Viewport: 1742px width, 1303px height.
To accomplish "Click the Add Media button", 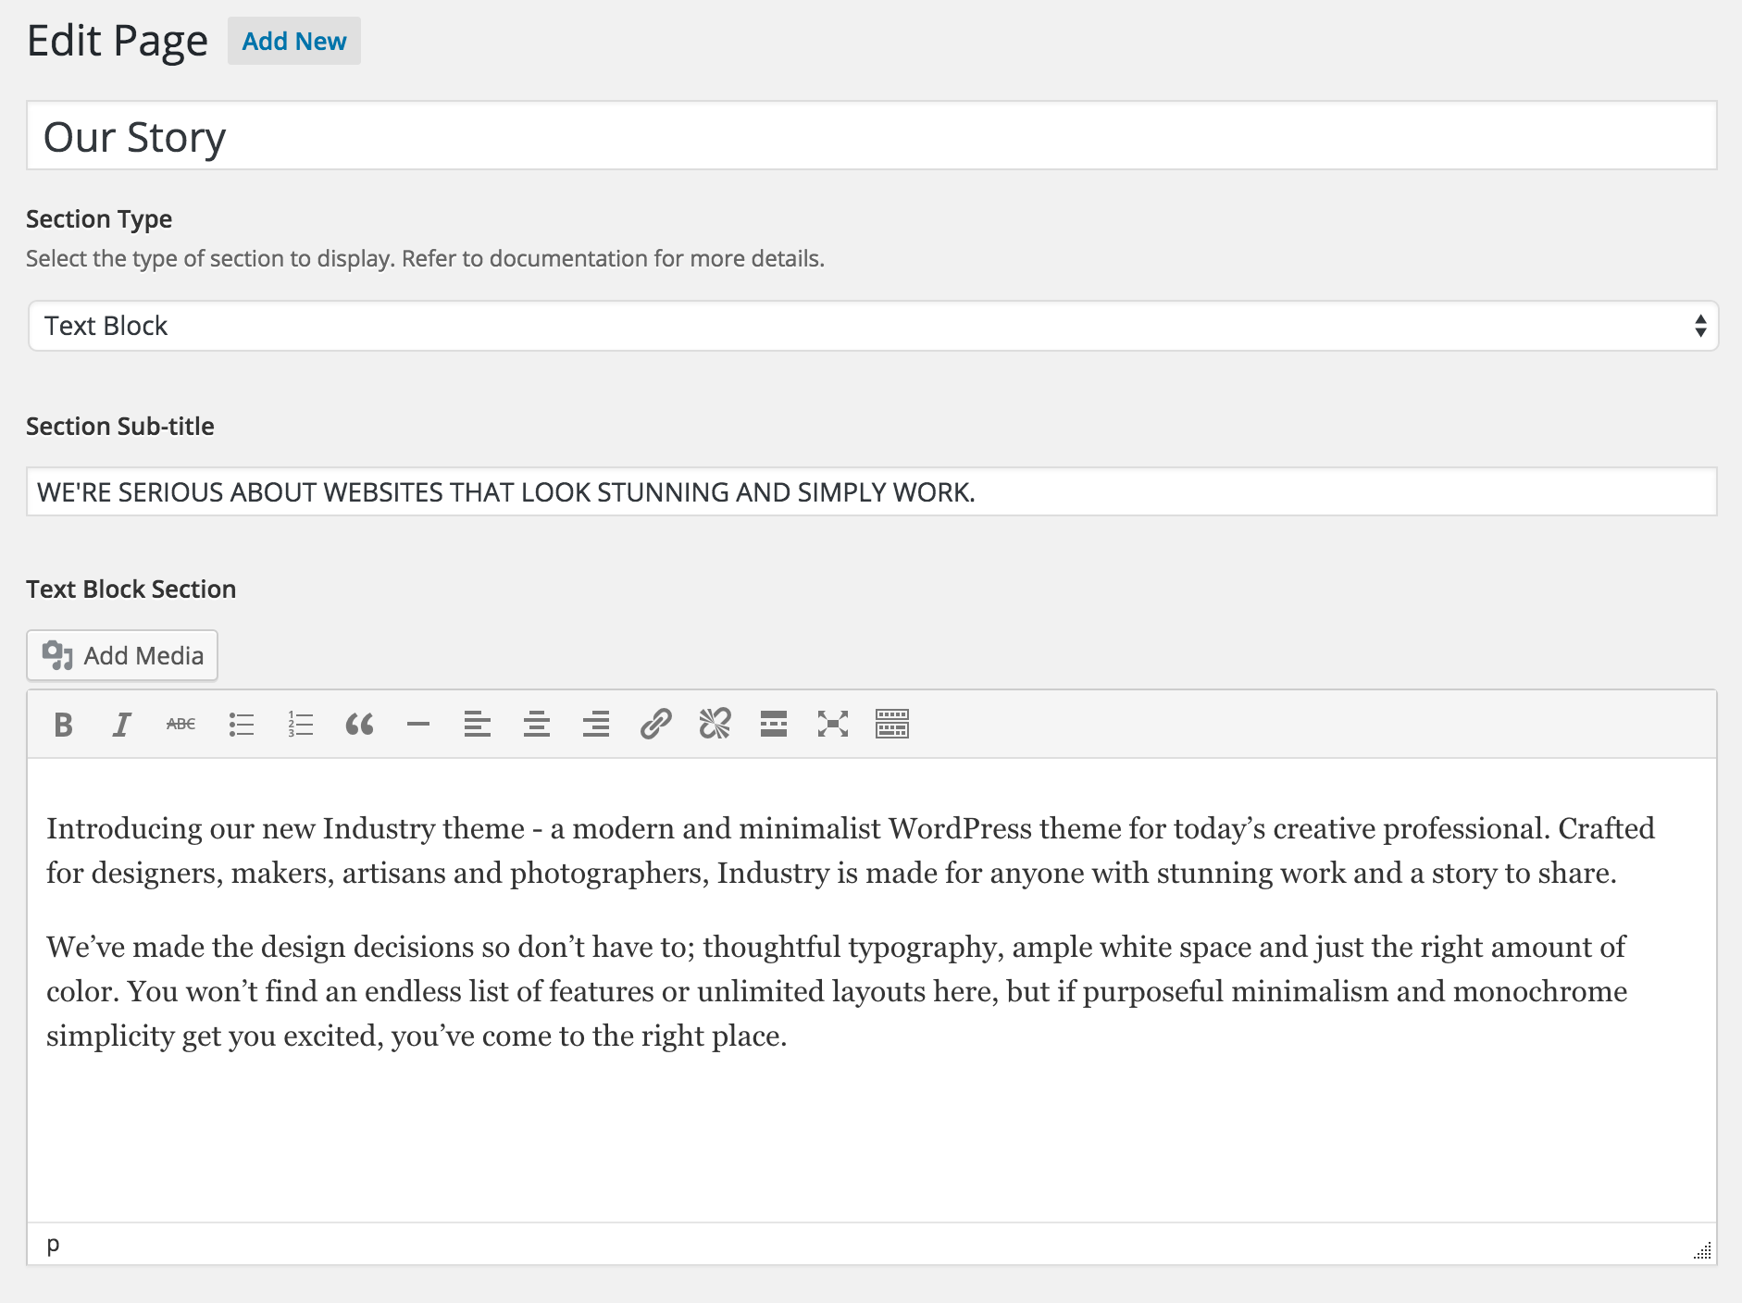I will point(122,655).
